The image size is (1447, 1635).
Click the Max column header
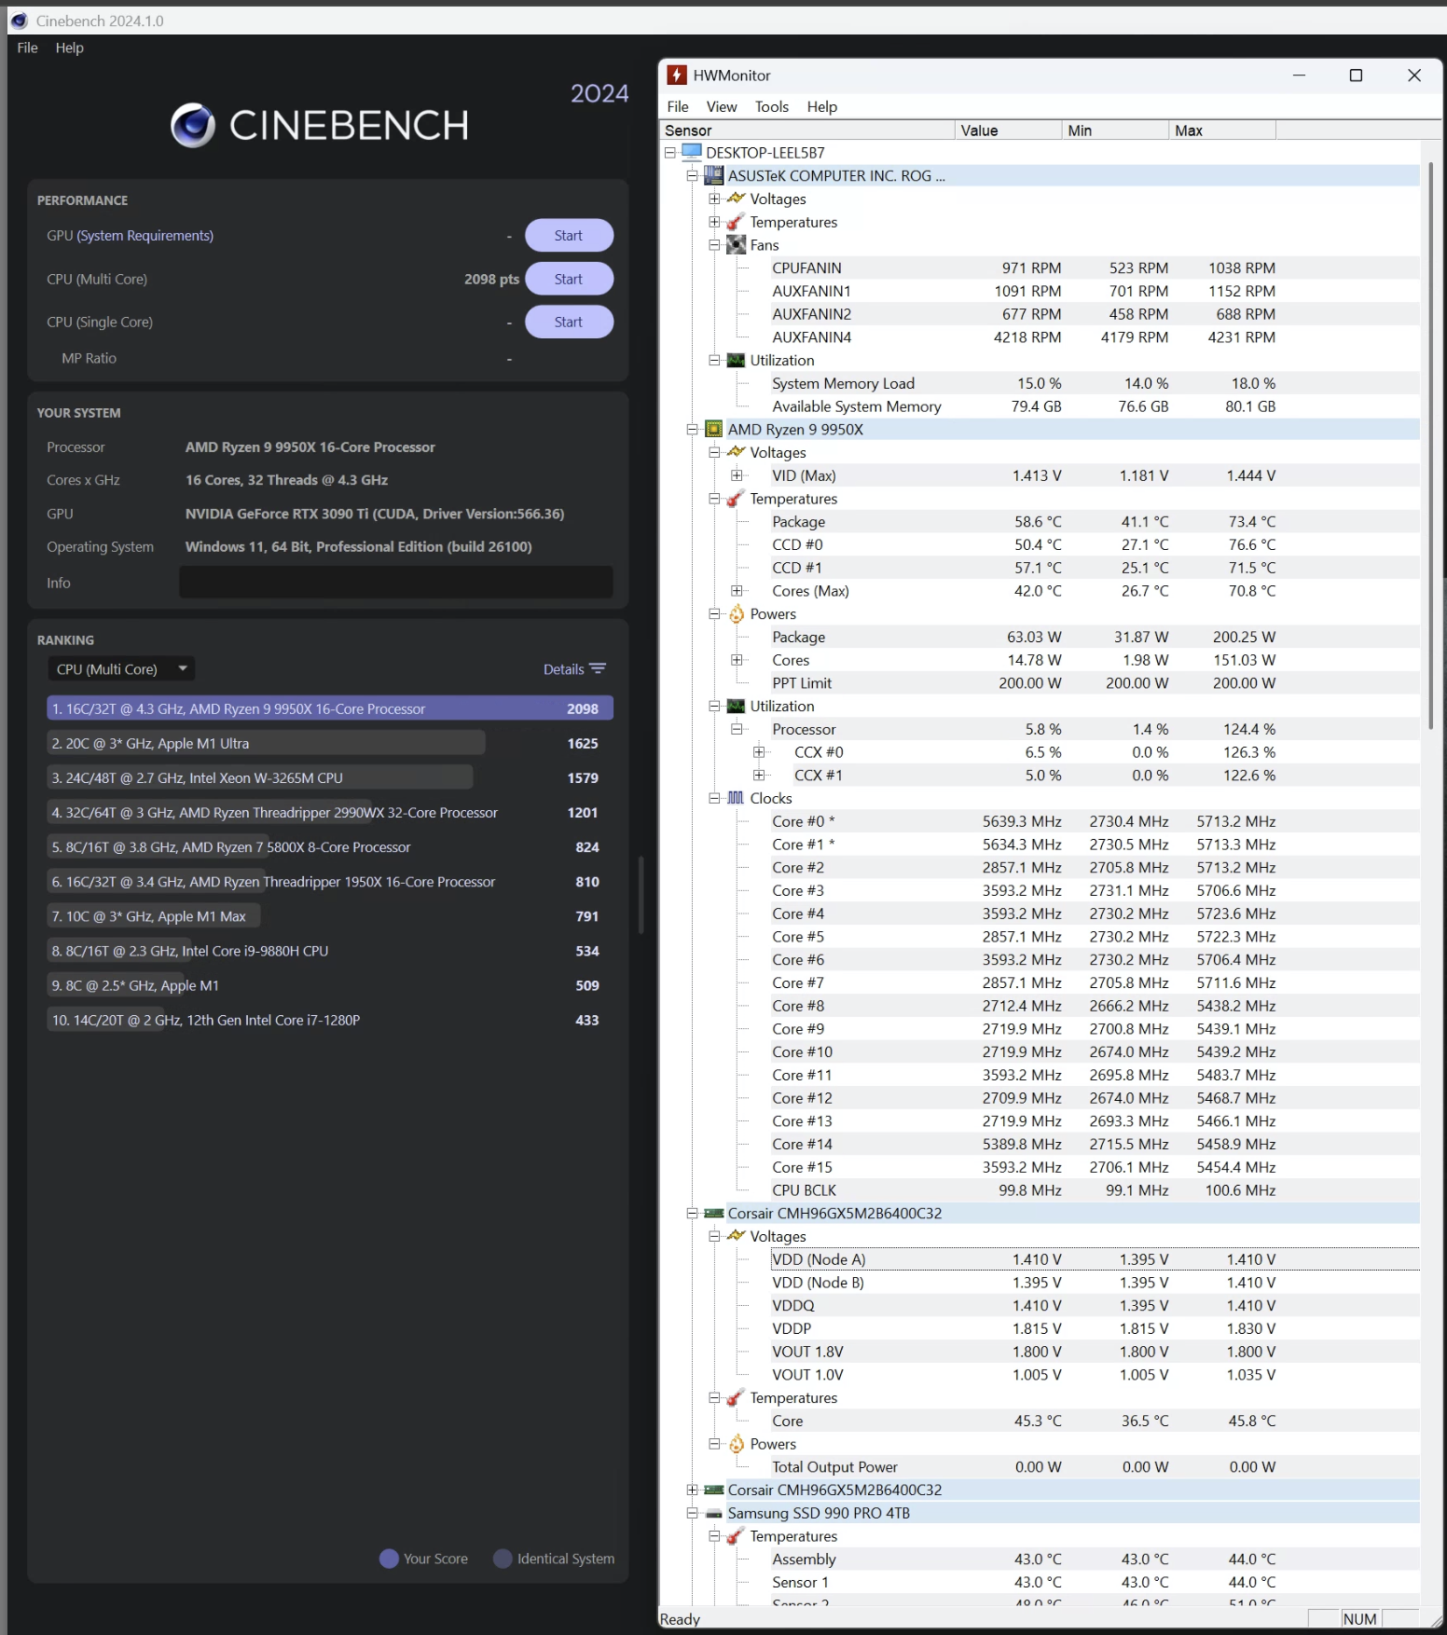[1223, 131]
